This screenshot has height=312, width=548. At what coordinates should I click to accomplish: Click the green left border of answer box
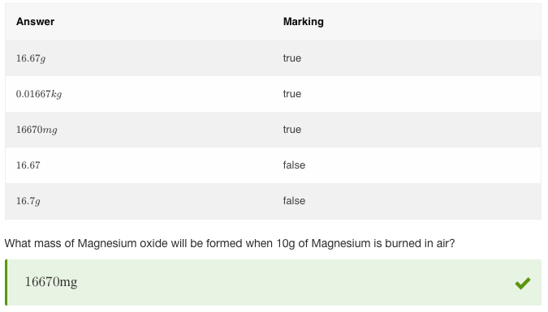6,282
